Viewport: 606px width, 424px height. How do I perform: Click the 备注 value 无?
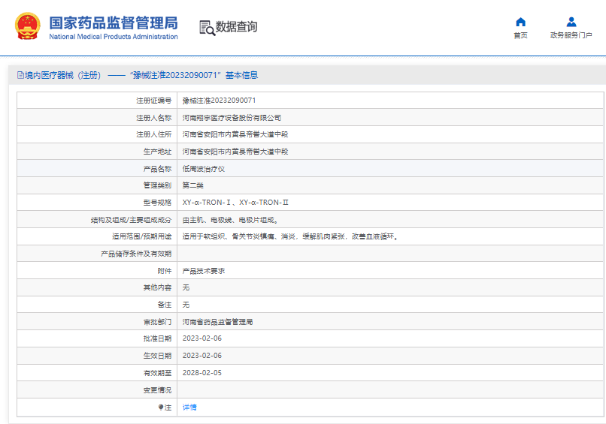(x=186, y=305)
